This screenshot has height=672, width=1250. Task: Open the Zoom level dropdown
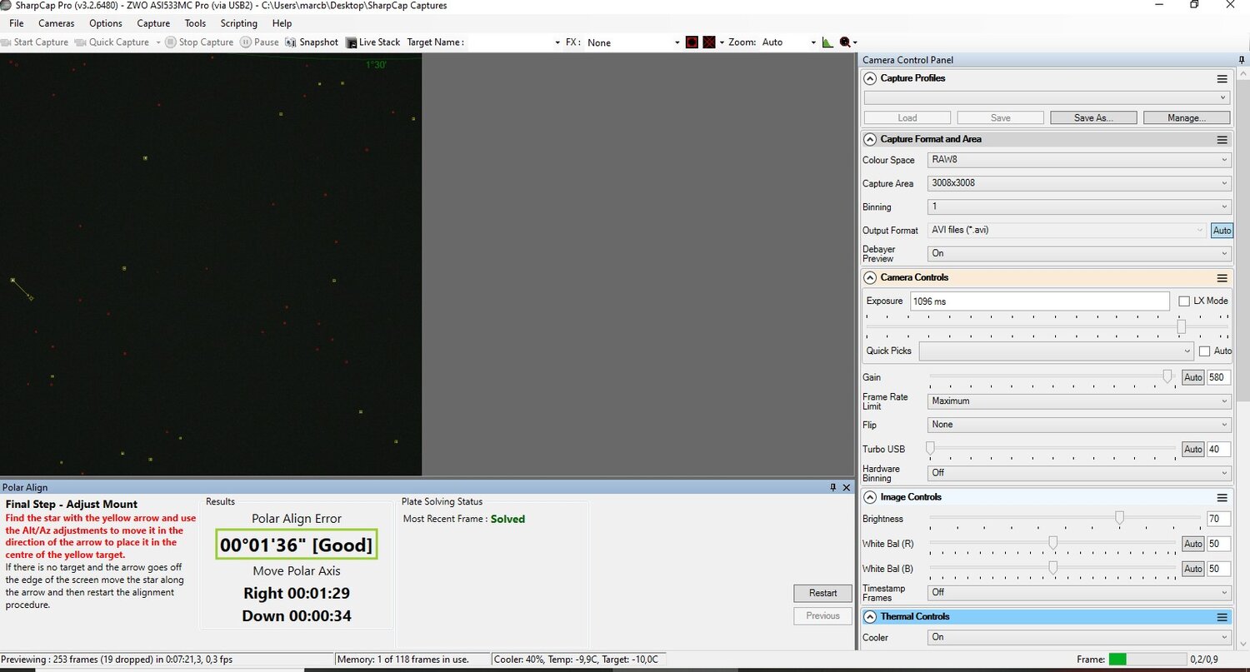pos(789,42)
